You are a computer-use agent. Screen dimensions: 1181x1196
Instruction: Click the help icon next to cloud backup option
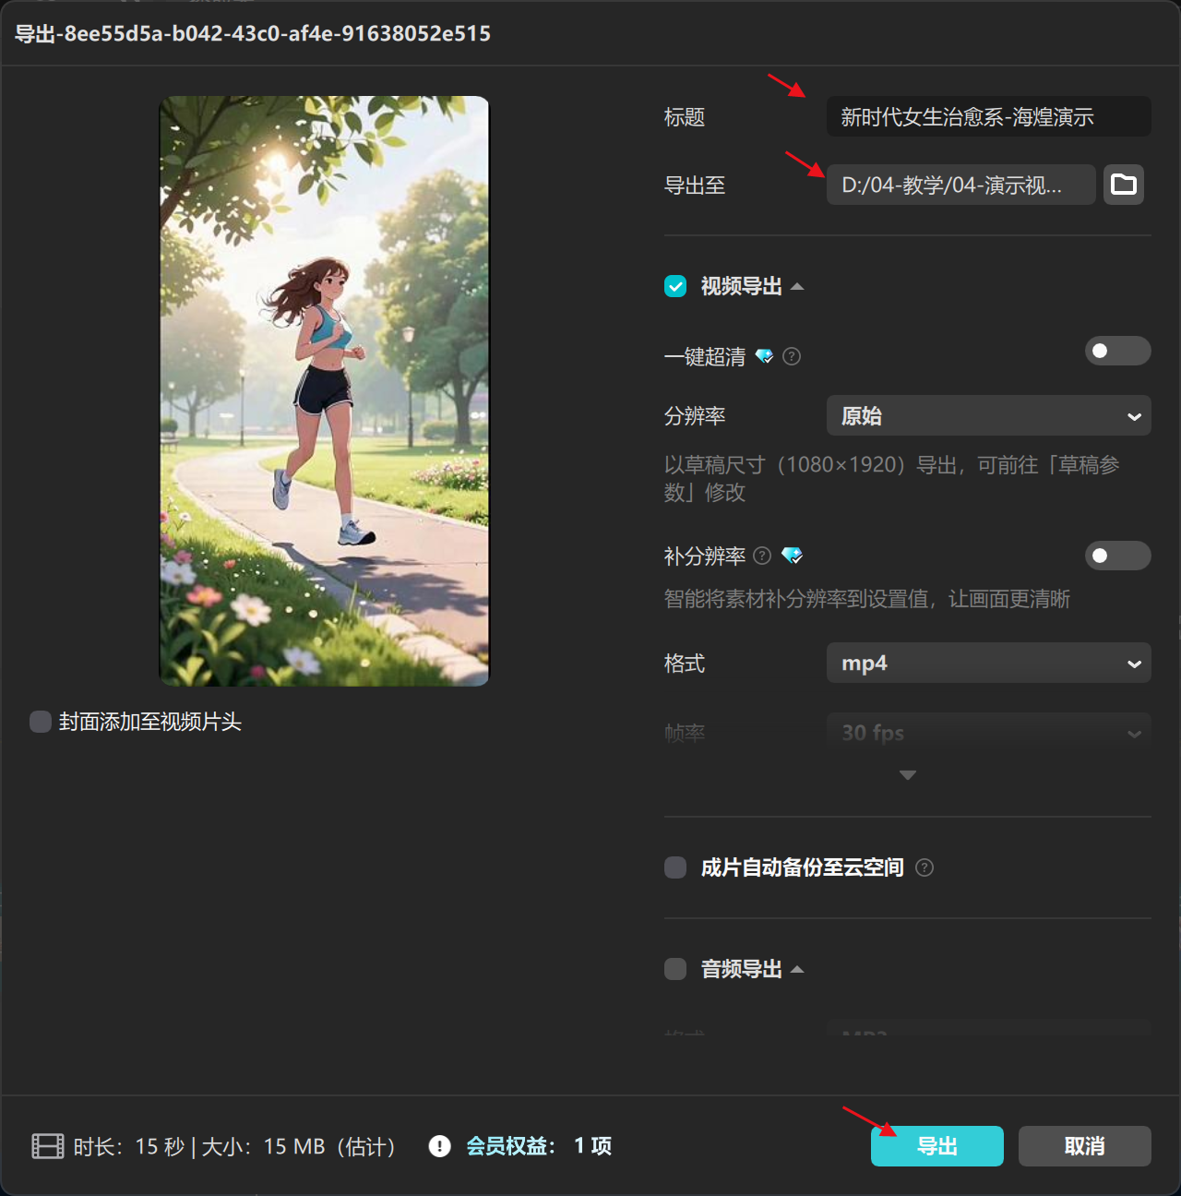(925, 867)
